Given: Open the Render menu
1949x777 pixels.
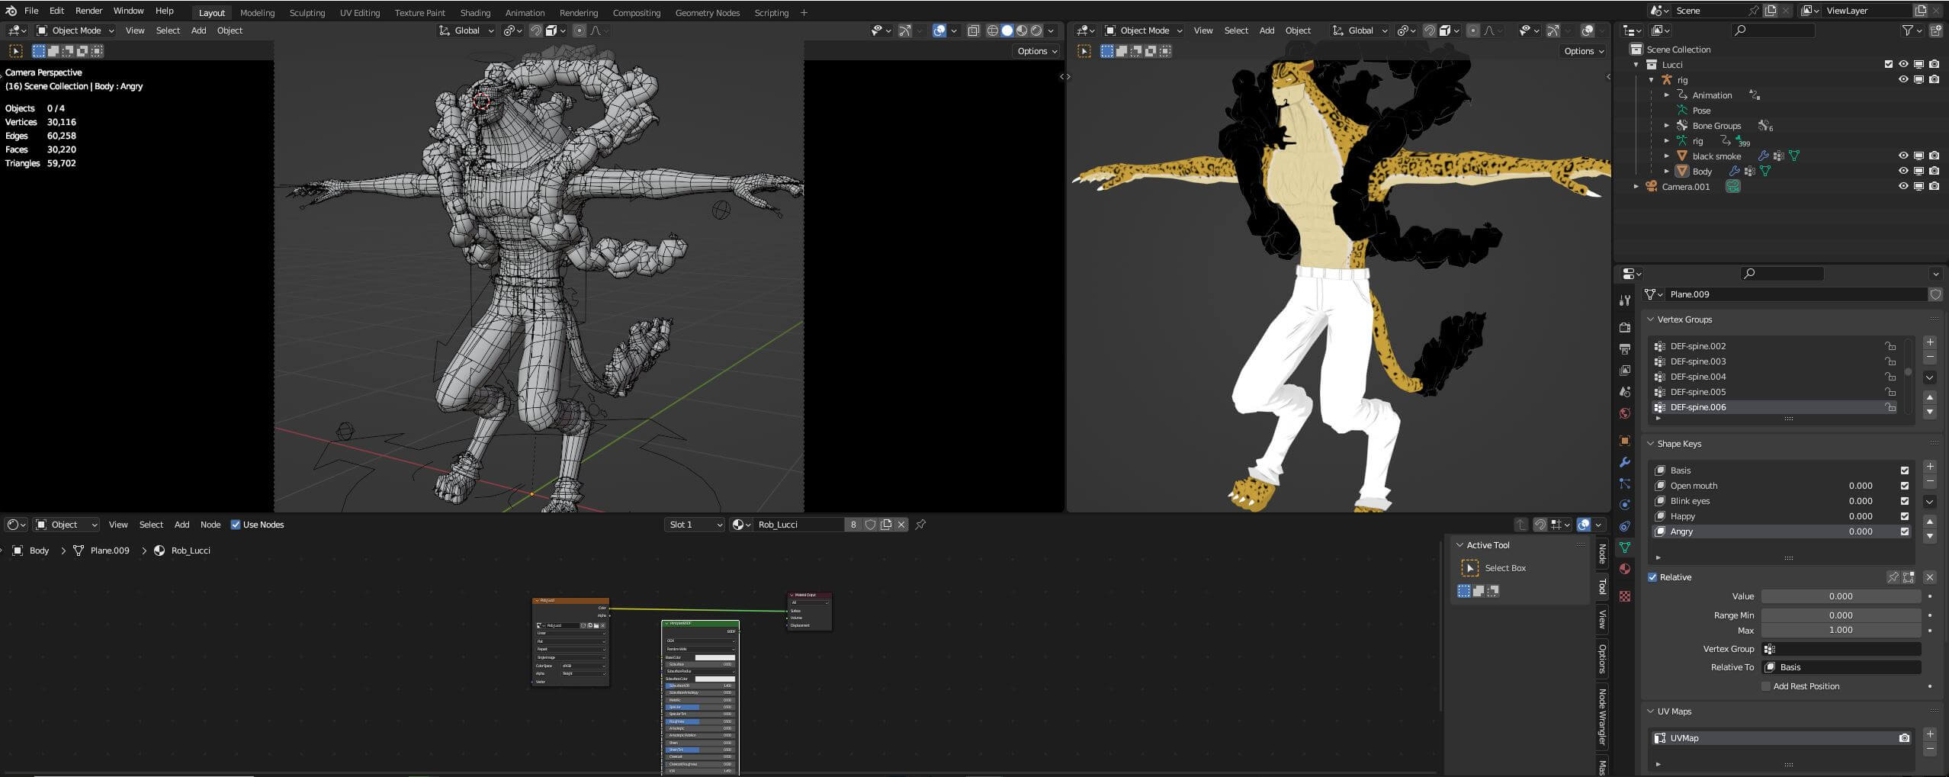Looking at the screenshot, I should point(88,11).
